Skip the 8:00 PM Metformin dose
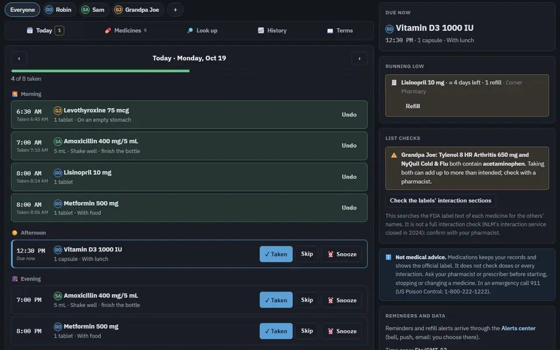Image resolution: width=560 pixels, height=350 pixels. tap(307, 331)
